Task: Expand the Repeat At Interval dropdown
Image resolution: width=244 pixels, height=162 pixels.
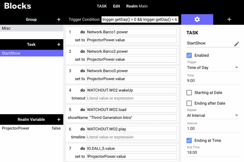Action: coord(213,116)
